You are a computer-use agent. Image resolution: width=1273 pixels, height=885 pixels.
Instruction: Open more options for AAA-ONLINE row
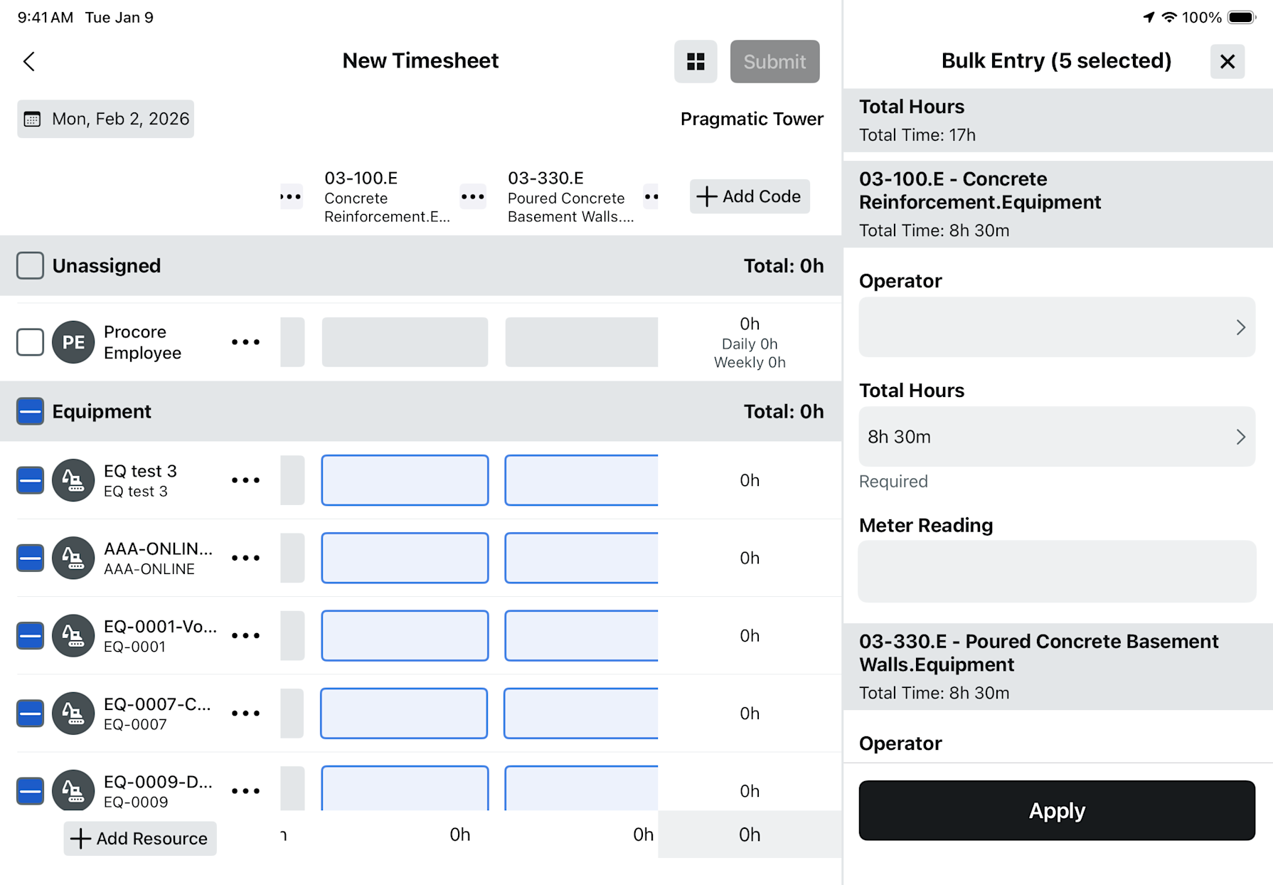point(245,558)
